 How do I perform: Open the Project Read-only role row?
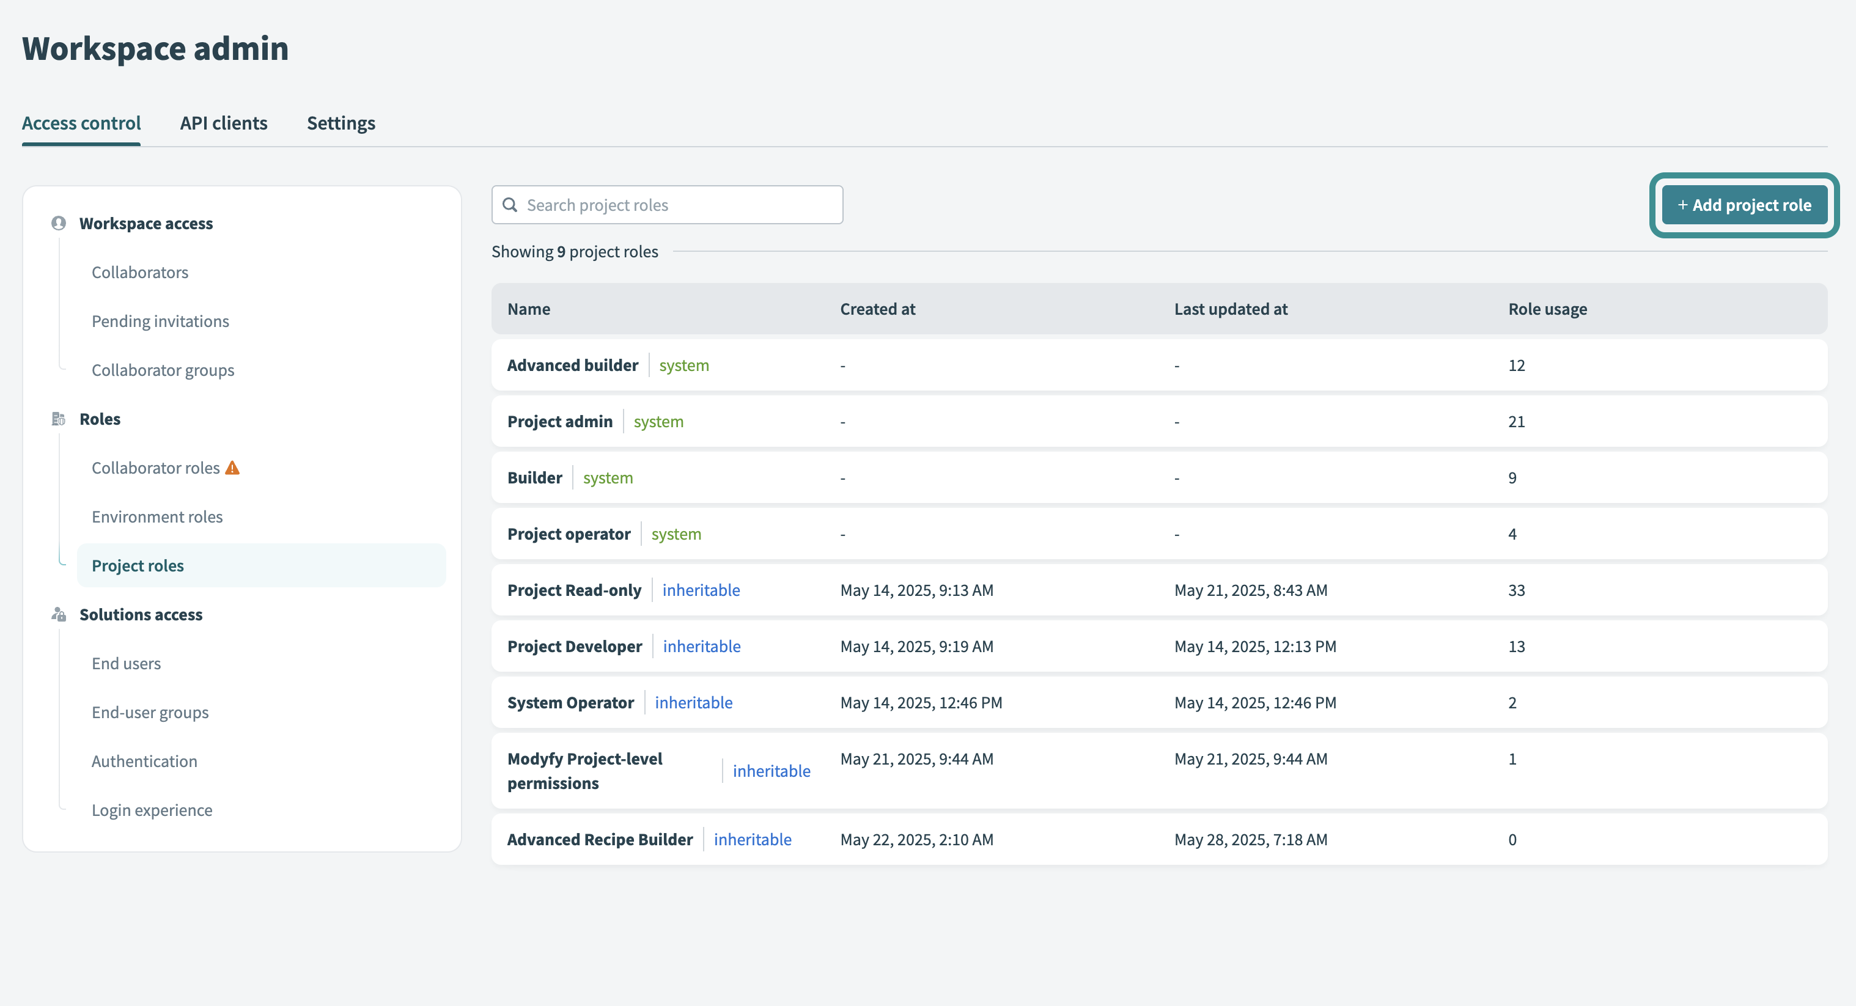[x=573, y=590]
